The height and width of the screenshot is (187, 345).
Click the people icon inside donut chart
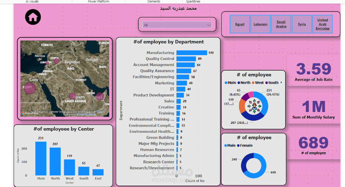(254, 106)
